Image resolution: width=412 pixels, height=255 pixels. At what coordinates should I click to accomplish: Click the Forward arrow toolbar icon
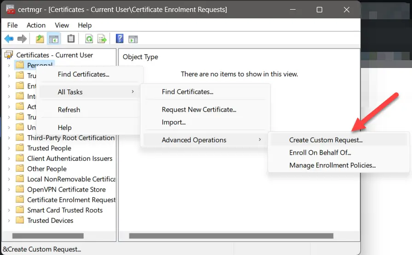point(22,39)
